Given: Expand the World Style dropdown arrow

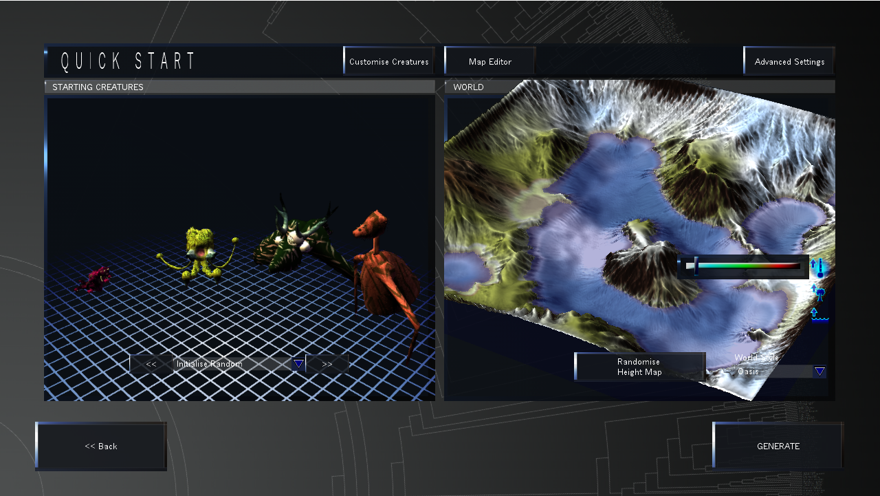Looking at the screenshot, I should point(819,371).
